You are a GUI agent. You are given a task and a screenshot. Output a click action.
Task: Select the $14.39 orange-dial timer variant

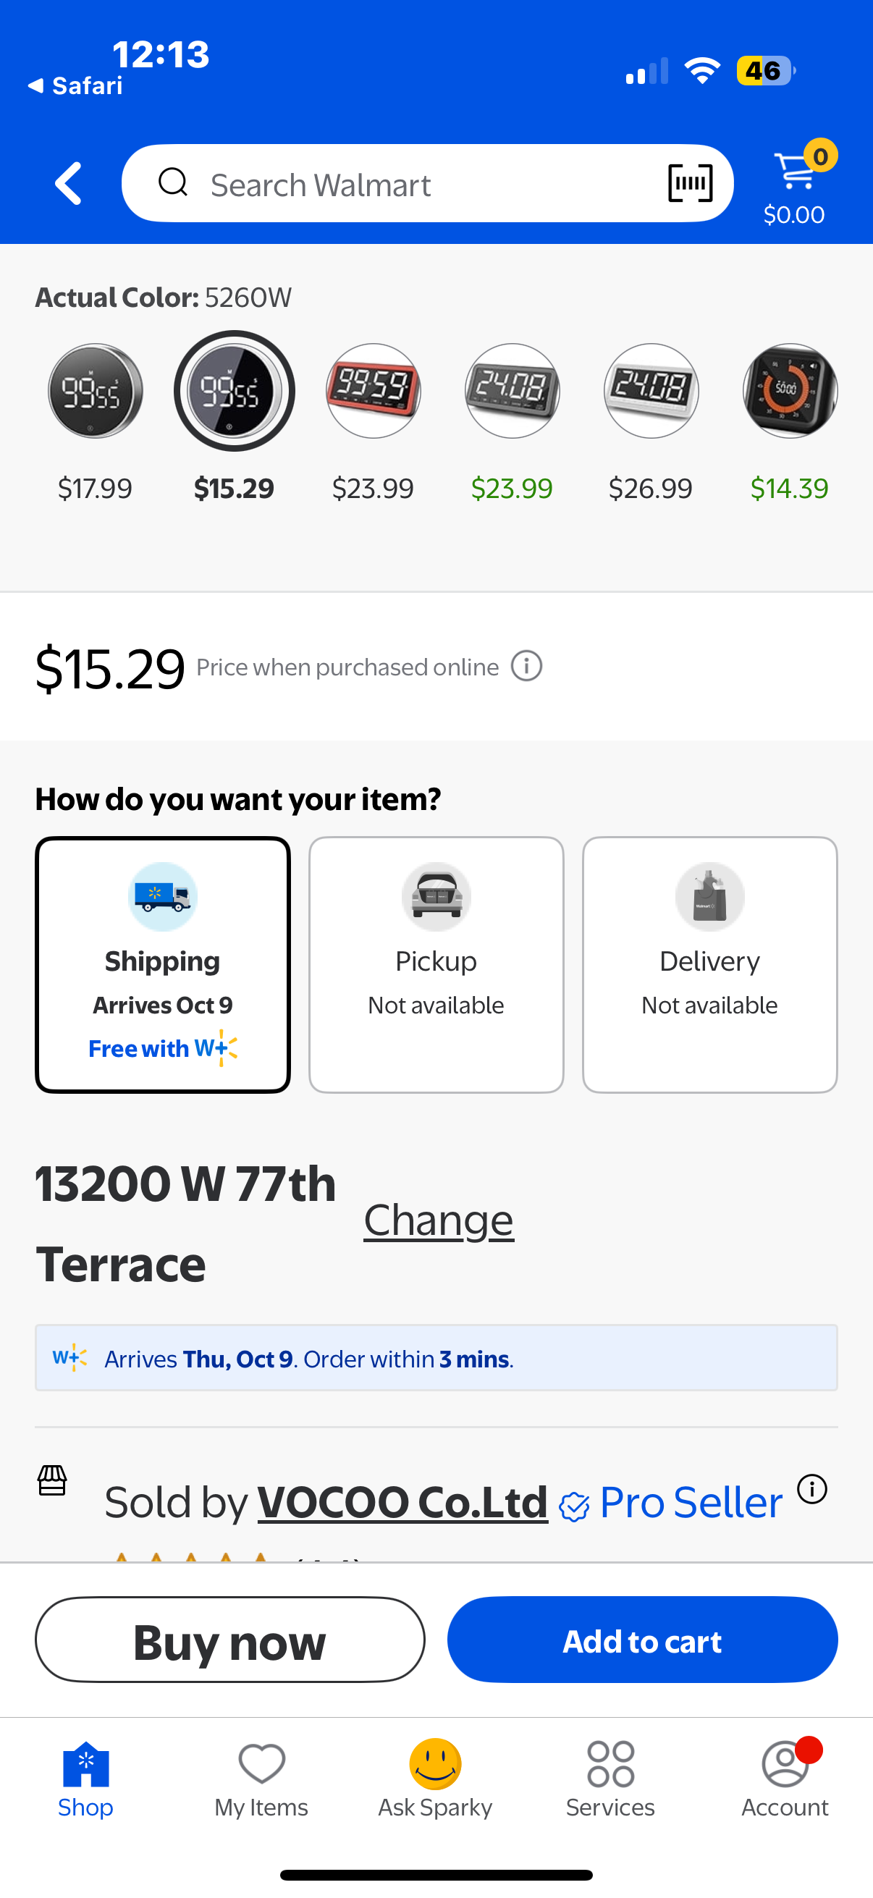click(790, 391)
